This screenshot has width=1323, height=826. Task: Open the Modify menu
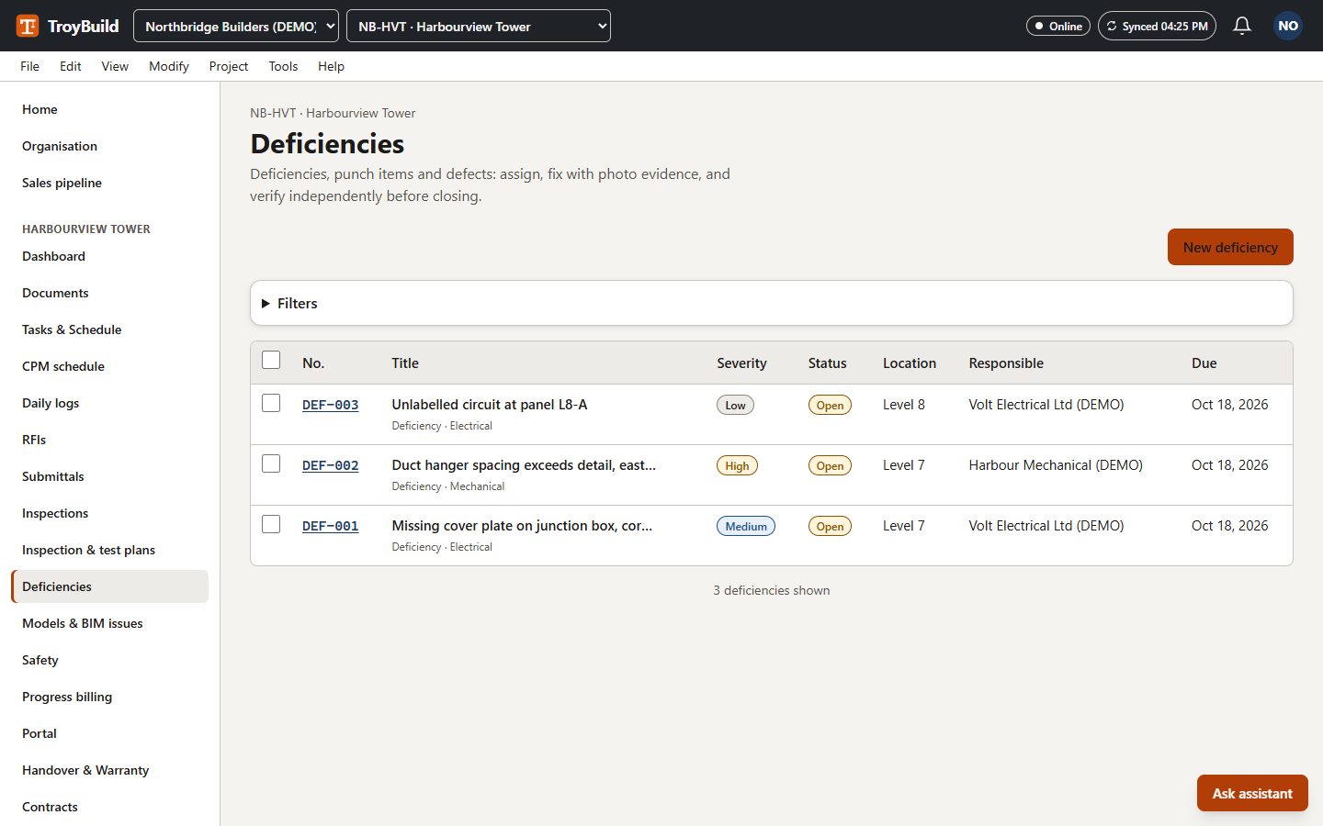(169, 66)
